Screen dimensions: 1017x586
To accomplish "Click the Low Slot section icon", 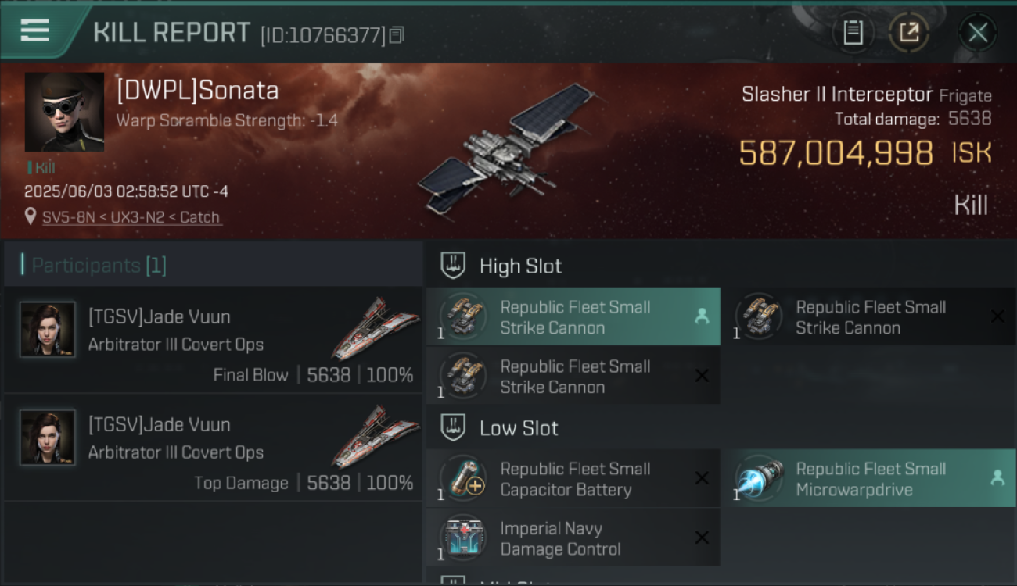I will [454, 427].
